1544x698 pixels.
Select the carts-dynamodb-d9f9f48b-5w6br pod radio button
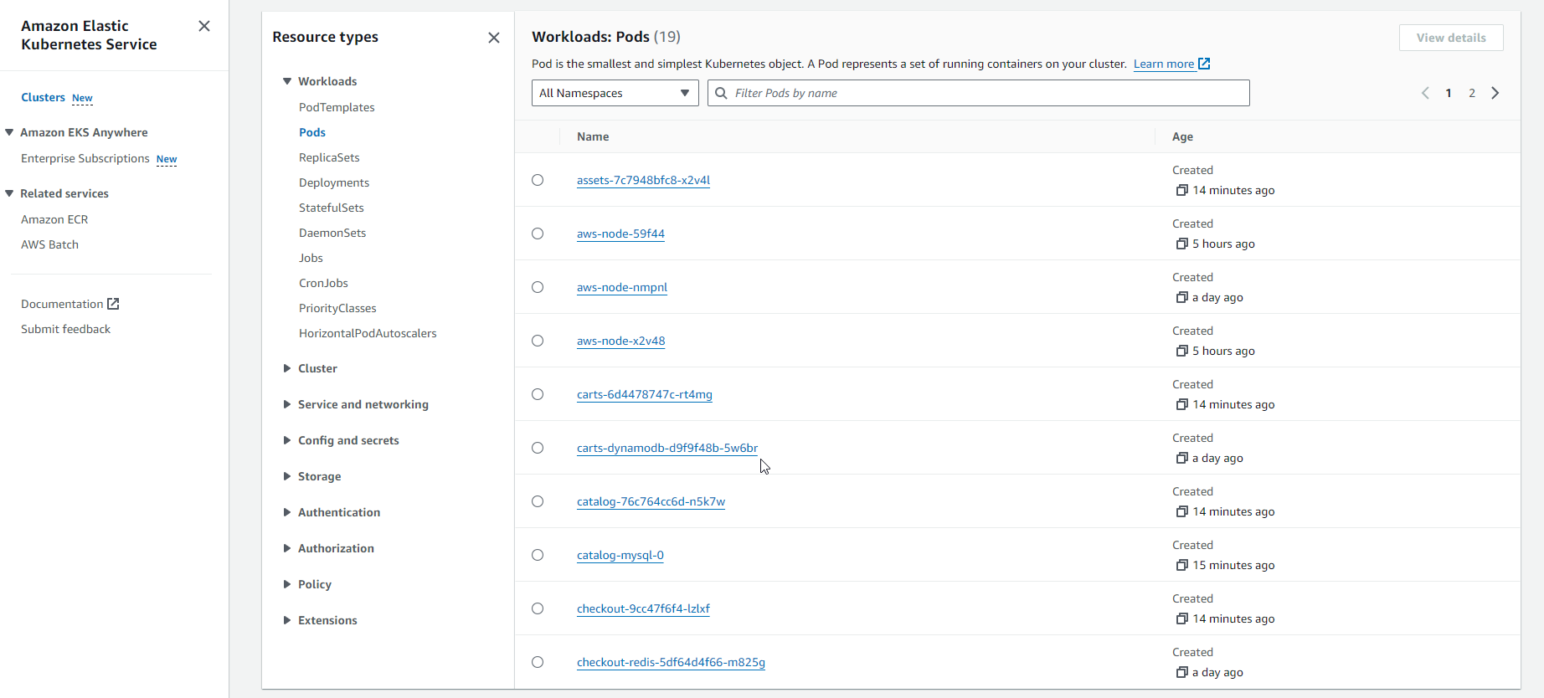[x=538, y=448]
